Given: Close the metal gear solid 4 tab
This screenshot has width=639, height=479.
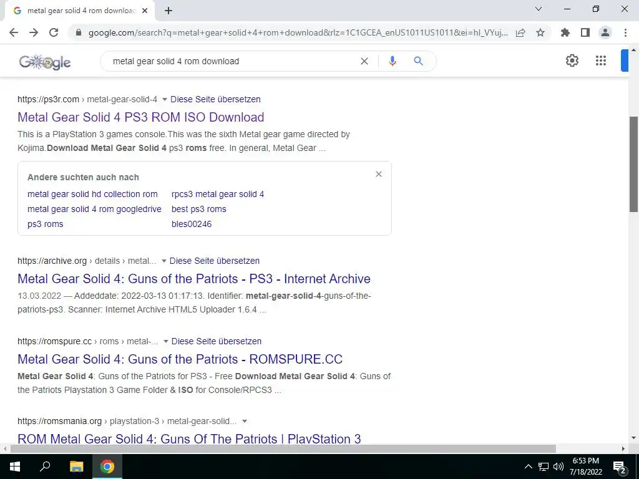Looking at the screenshot, I should pos(145,11).
